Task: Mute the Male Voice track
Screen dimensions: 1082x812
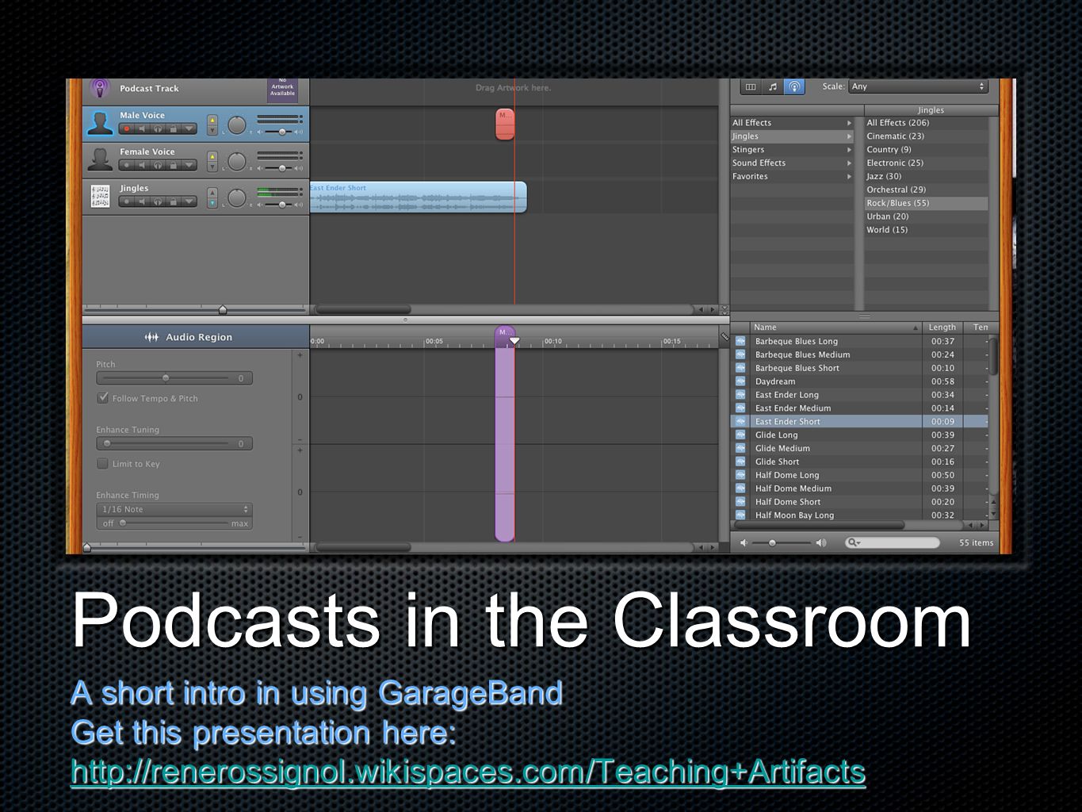Action: (x=142, y=129)
